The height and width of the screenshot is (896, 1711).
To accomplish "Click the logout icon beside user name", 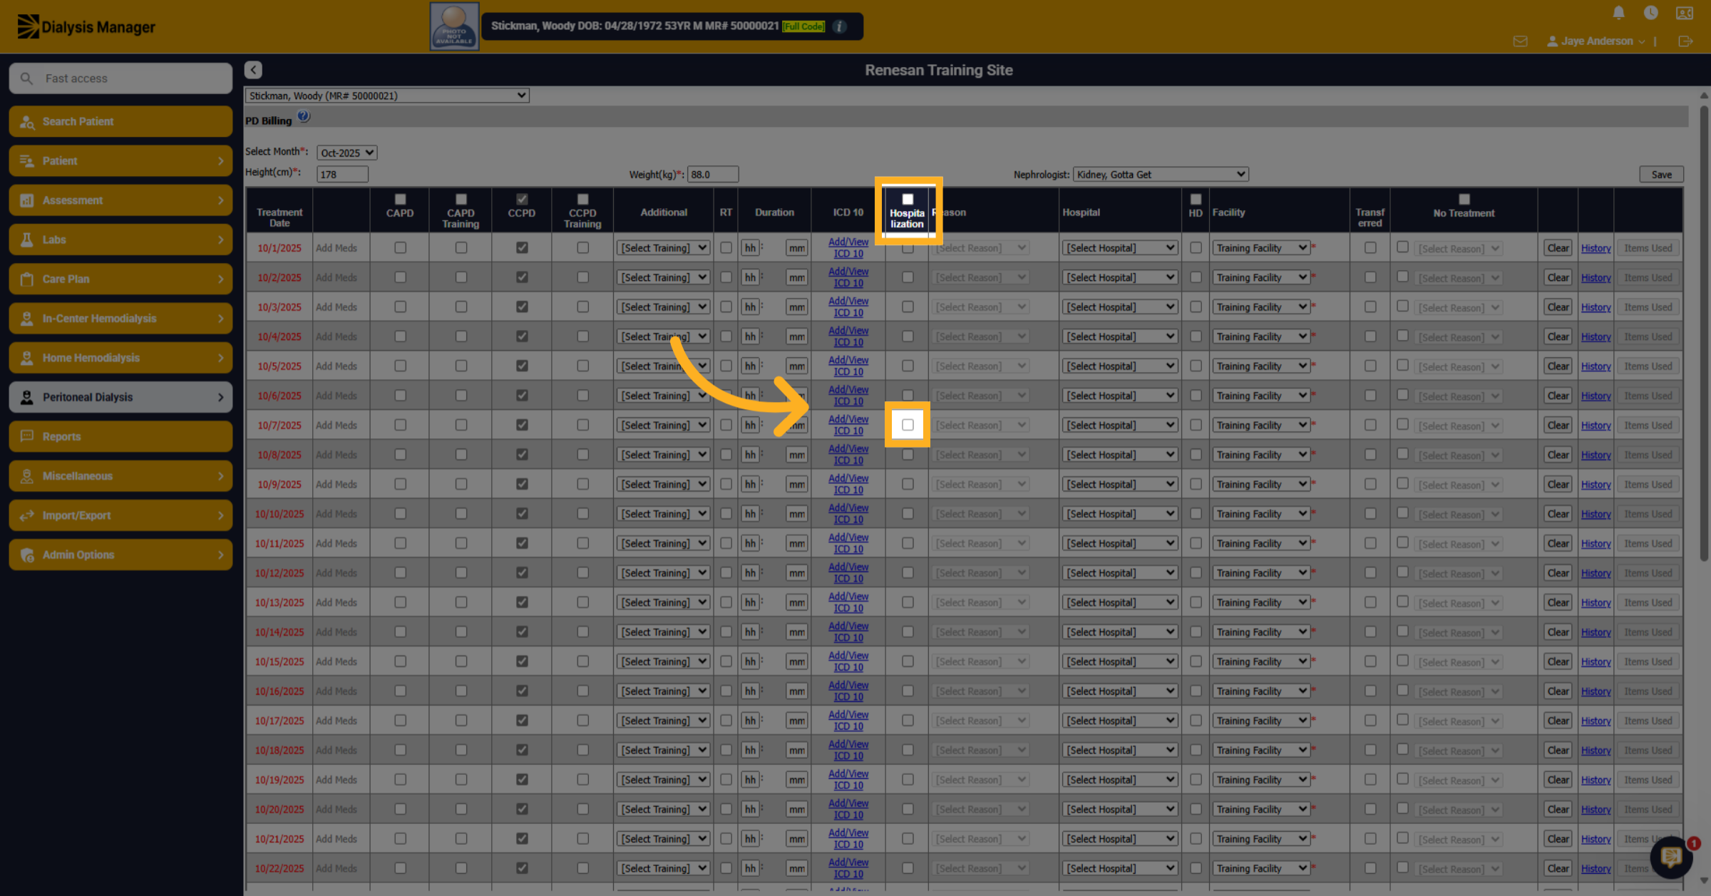I will (1685, 41).
